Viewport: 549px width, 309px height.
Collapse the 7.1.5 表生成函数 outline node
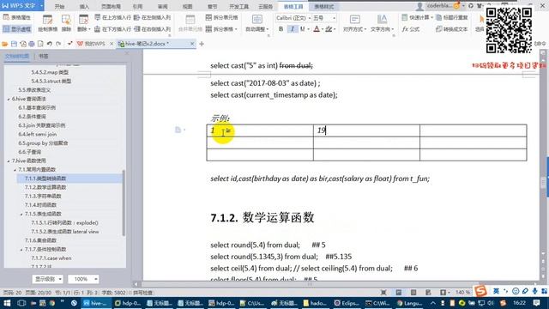point(21,214)
